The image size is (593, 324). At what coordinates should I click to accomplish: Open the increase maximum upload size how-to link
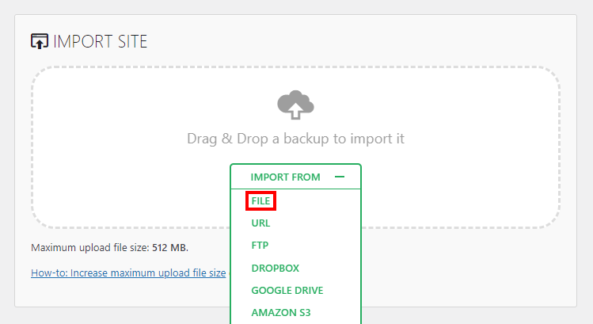tap(128, 273)
